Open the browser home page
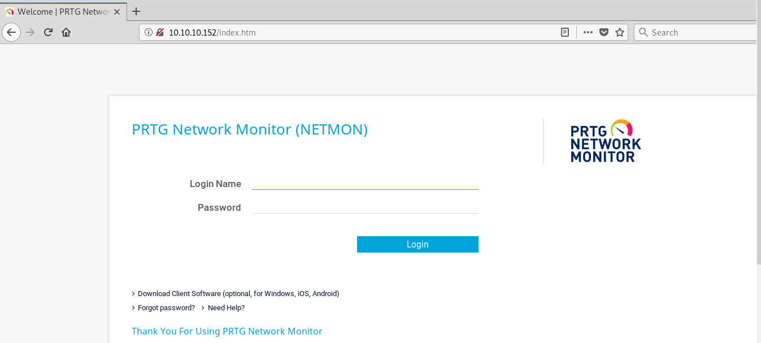761x343 pixels. 66,32
